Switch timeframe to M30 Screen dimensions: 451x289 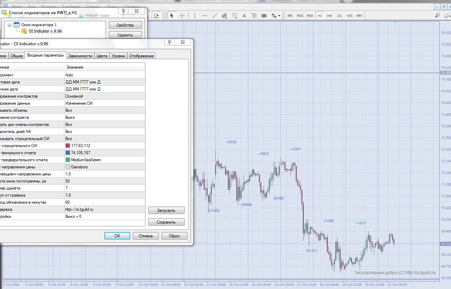310,16
